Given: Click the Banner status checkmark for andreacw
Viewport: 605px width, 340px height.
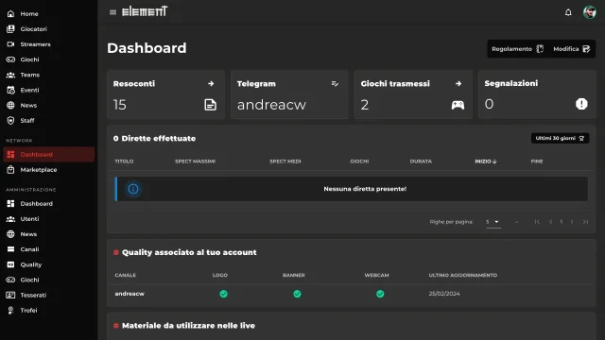Looking at the screenshot, I should 297,294.
